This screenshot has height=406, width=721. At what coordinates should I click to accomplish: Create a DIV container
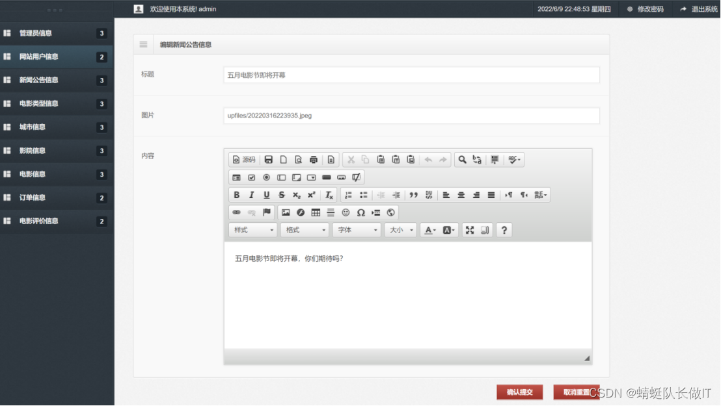point(429,195)
